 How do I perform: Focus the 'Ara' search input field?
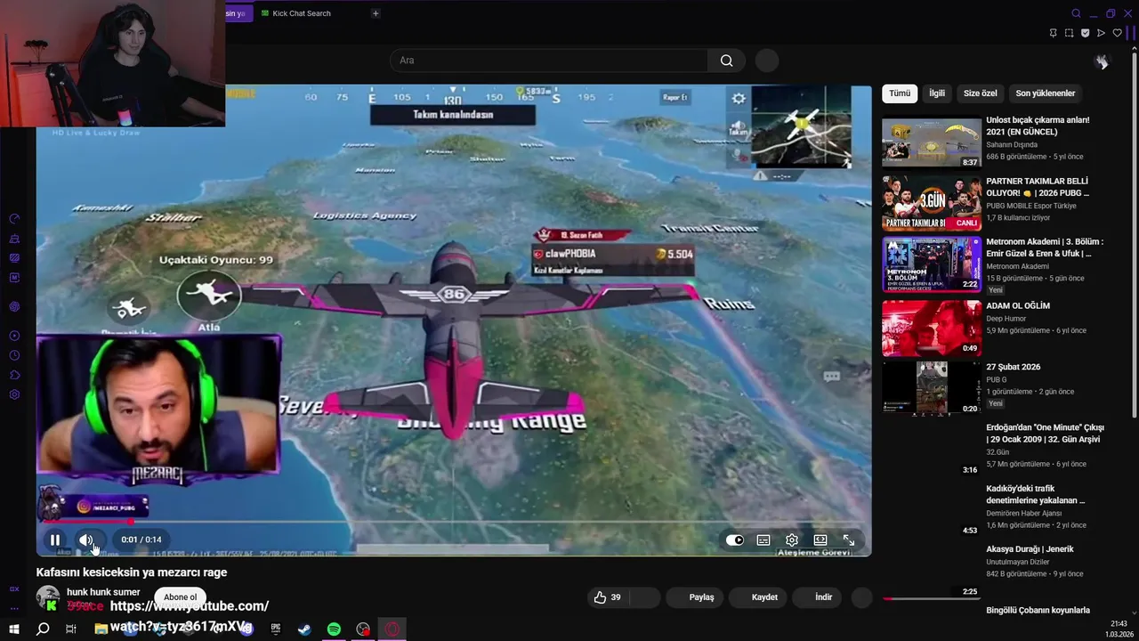pos(549,61)
